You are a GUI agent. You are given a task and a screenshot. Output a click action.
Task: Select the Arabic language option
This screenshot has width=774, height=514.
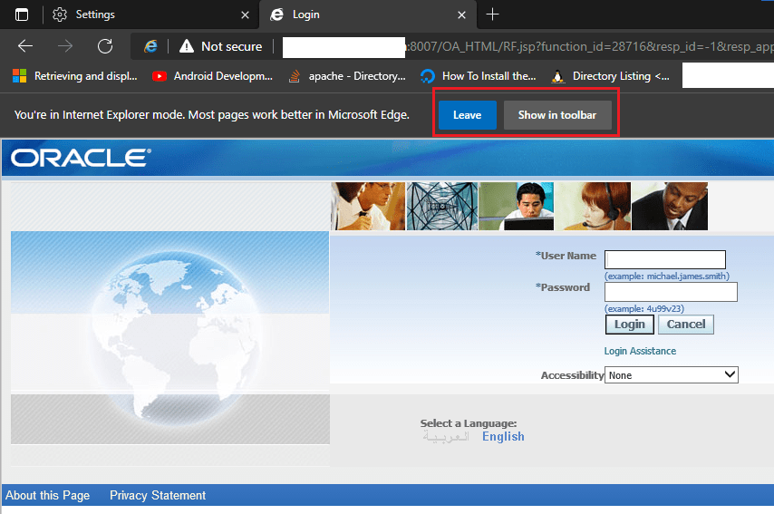[x=446, y=436]
